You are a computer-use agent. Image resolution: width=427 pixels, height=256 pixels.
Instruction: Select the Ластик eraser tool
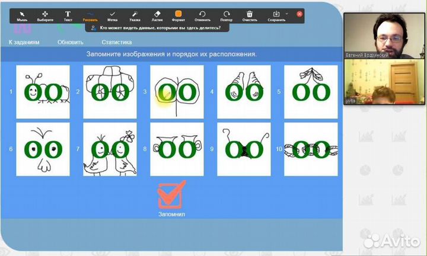(157, 15)
